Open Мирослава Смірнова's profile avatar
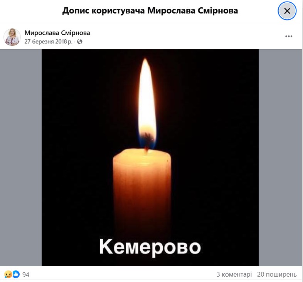Screen dimensions: 303x282 tap(12, 37)
